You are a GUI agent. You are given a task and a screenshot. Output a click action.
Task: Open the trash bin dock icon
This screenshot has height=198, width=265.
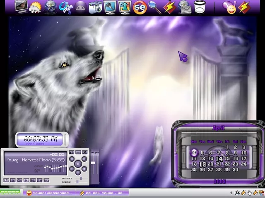200,7
